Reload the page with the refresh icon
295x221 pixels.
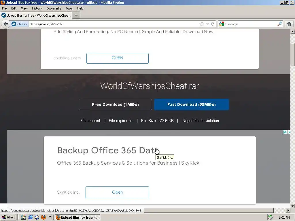point(213,24)
